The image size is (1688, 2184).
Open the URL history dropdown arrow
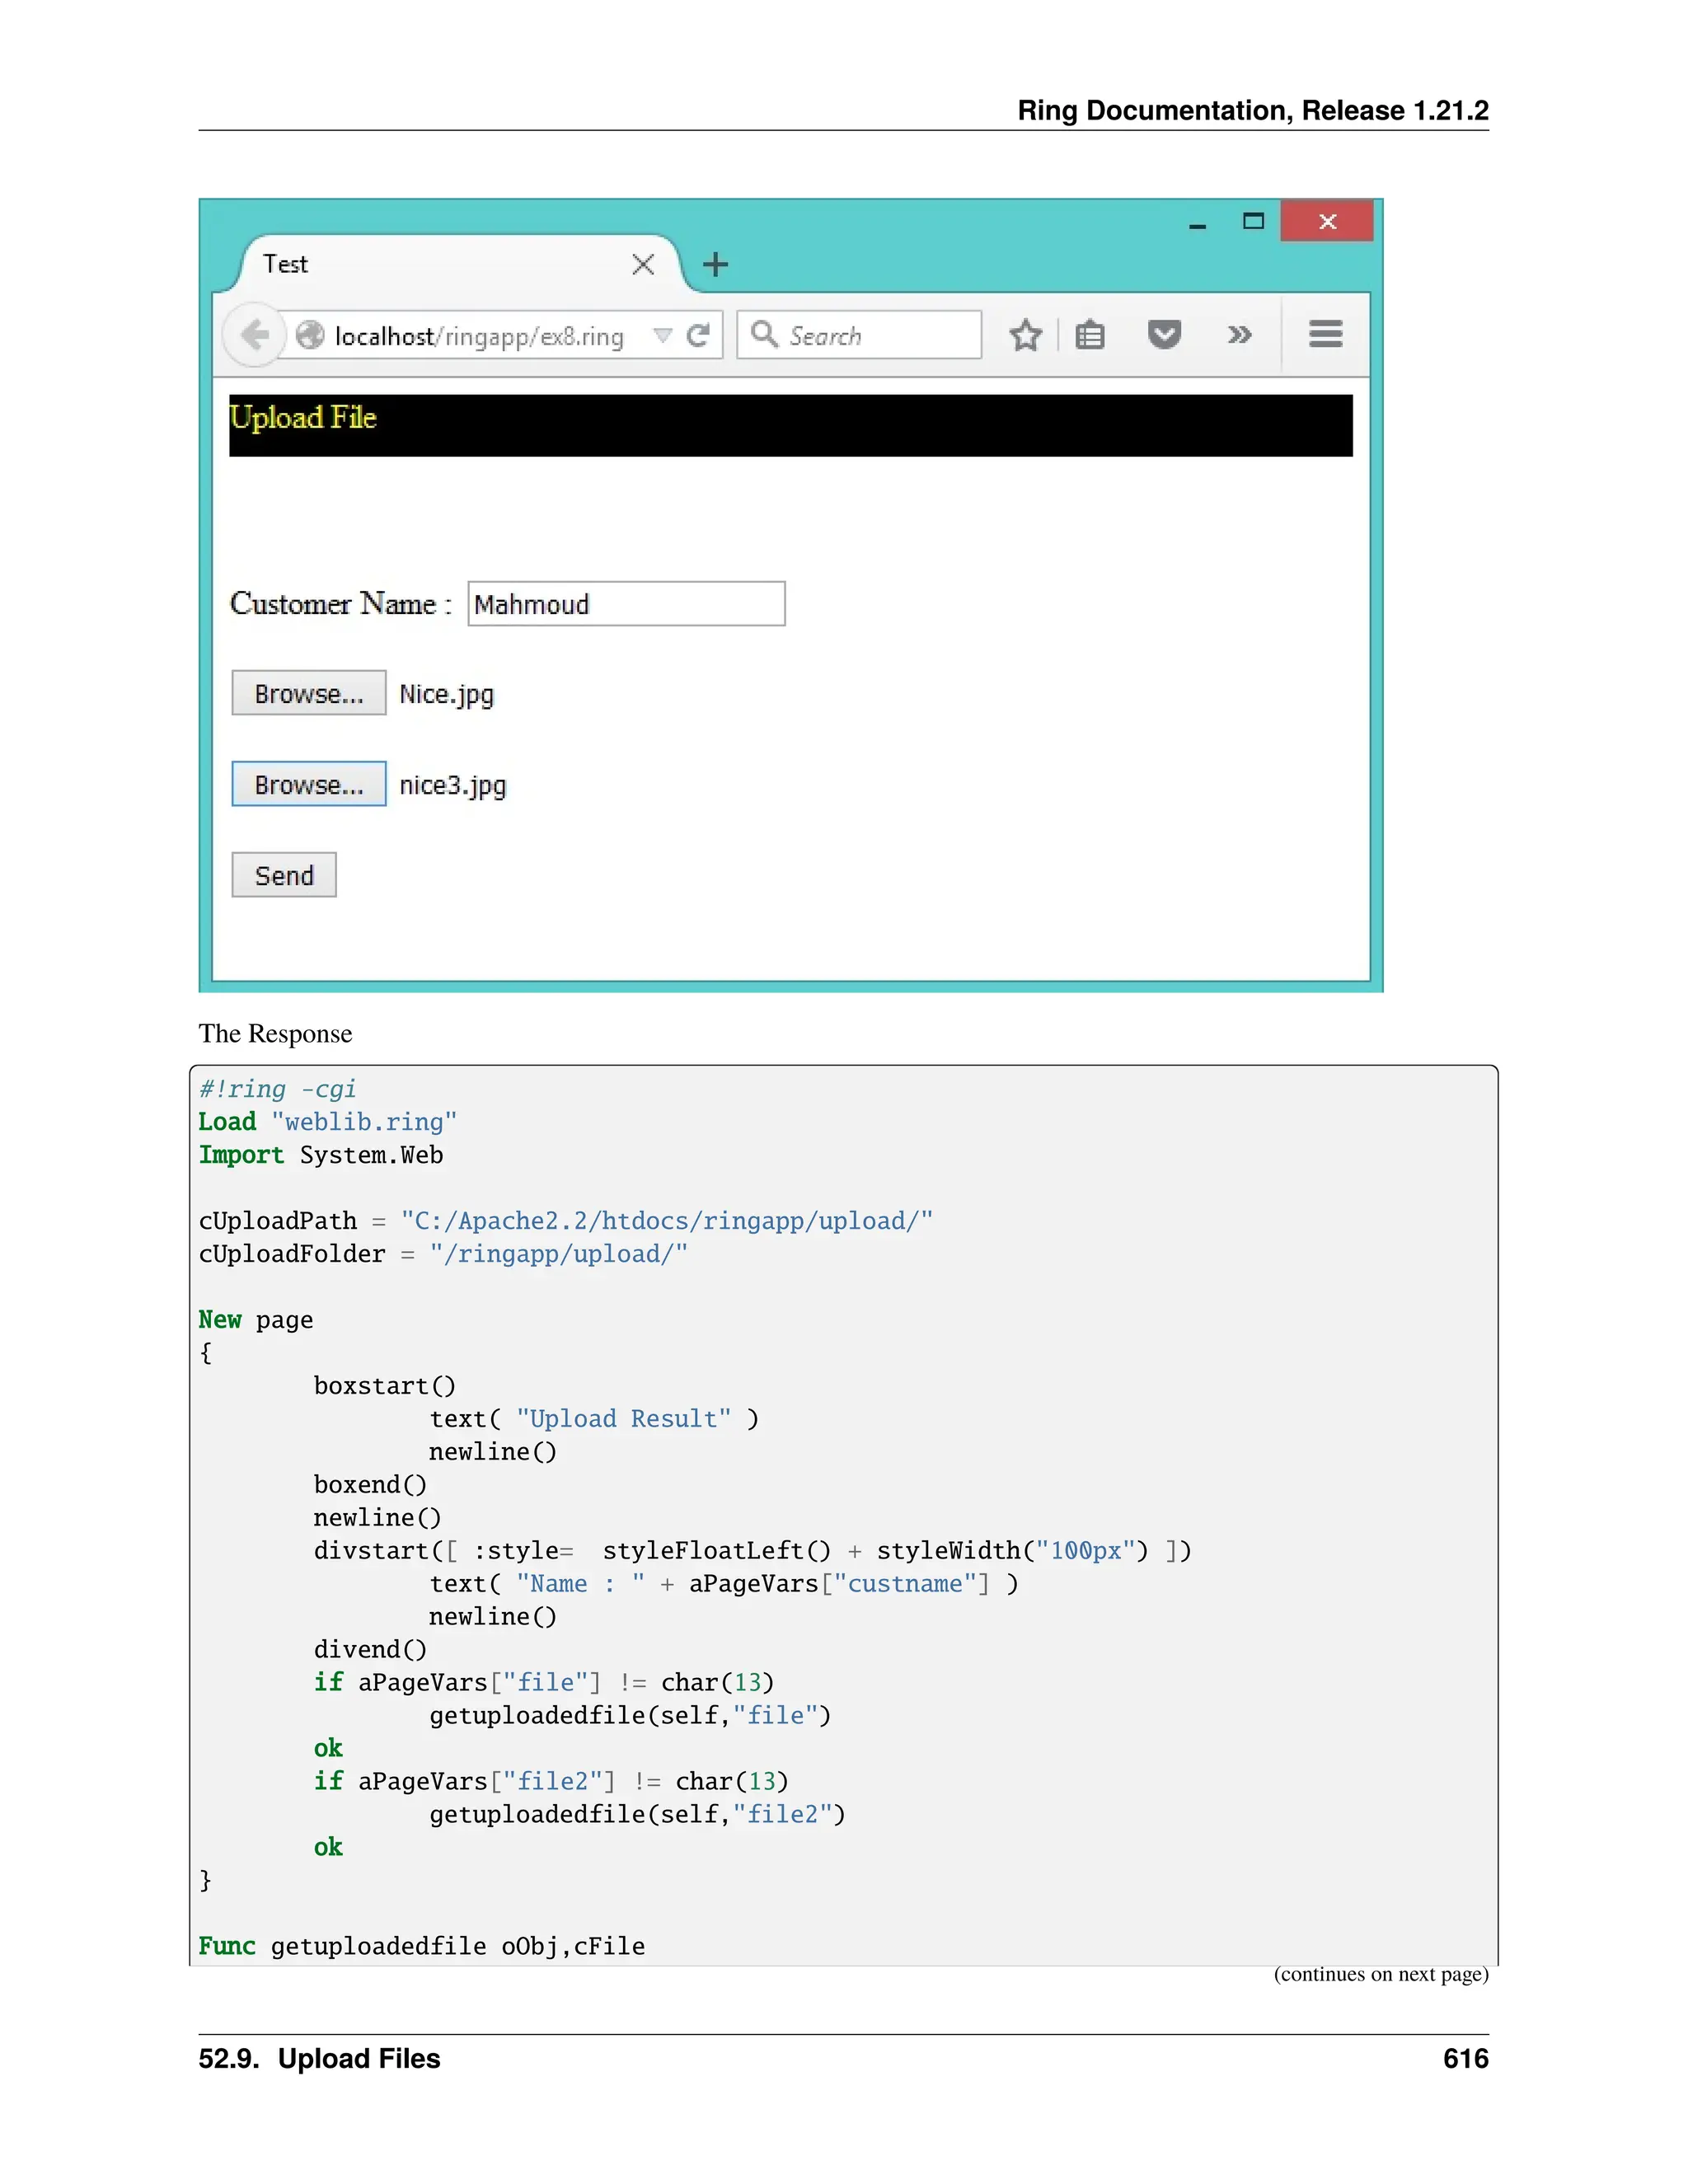662,335
